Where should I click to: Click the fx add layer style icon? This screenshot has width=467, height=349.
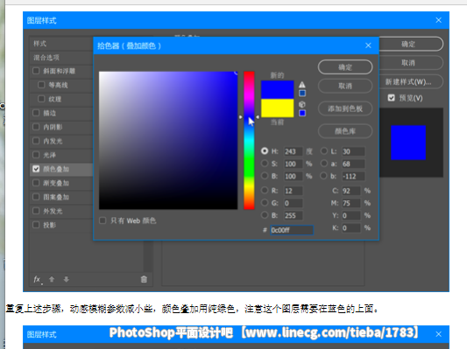coord(38,279)
